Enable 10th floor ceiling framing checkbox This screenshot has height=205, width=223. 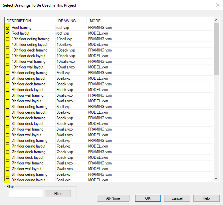pyautogui.click(x=7, y=39)
